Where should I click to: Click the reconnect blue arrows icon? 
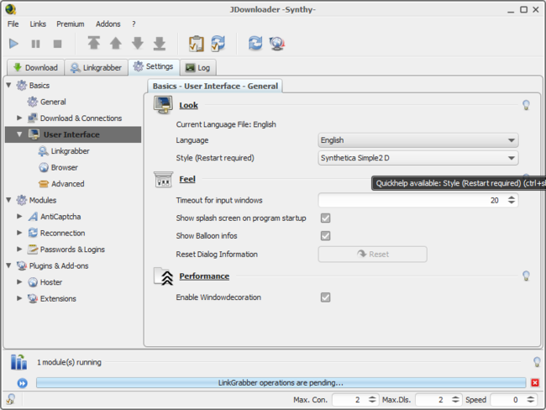click(255, 44)
